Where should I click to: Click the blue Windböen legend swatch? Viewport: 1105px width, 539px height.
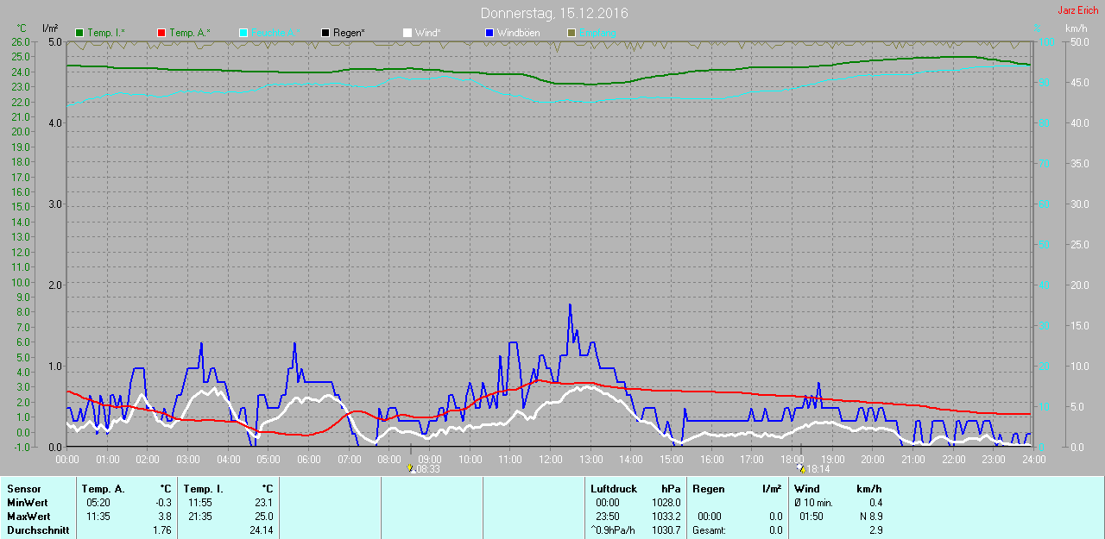pyautogui.click(x=489, y=33)
